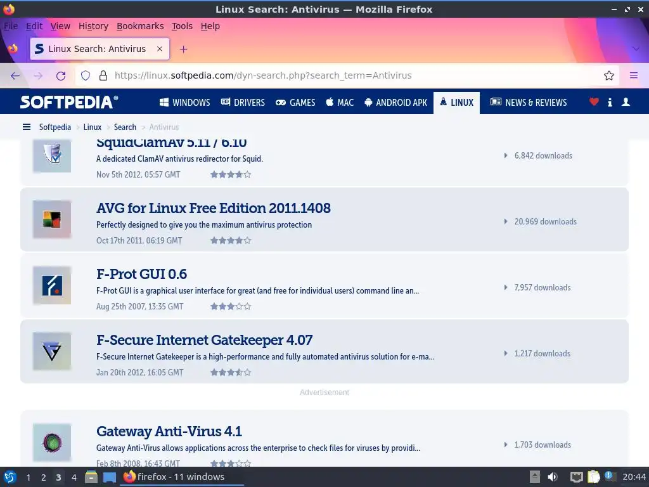This screenshot has height=487, width=649.
Task: Open the user account icon
Action: [x=626, y=102]
